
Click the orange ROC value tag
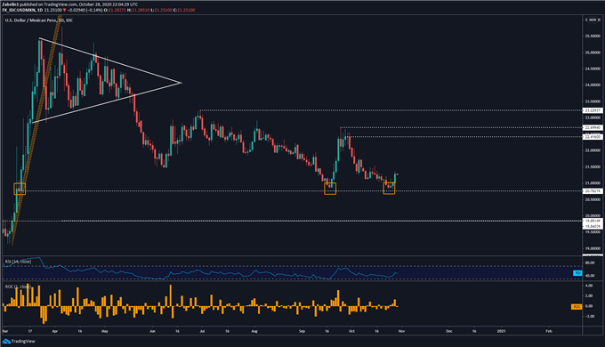(577, 306)
